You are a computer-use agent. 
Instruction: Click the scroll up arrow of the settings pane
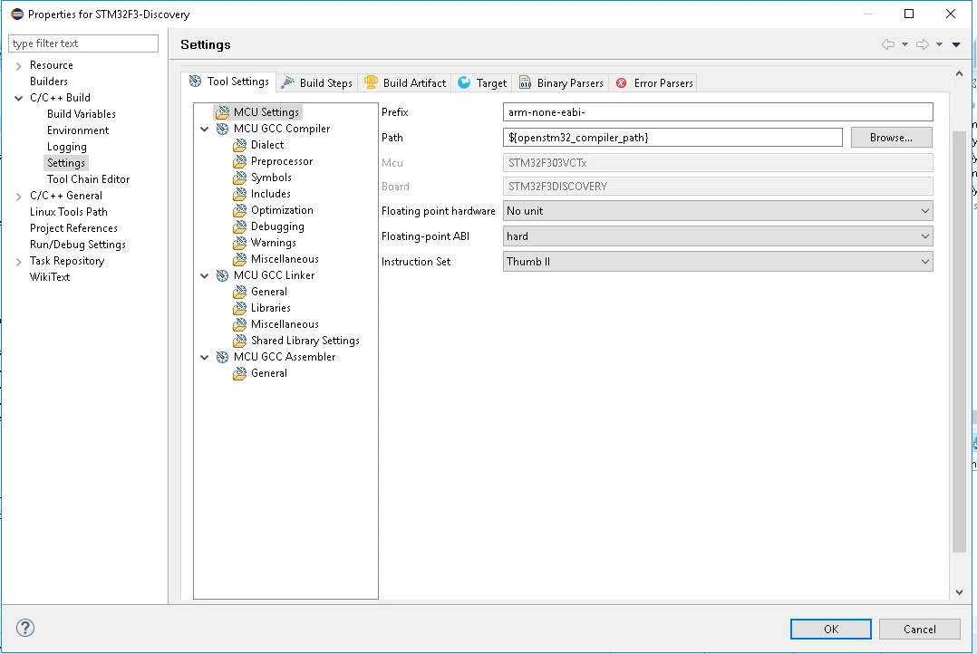click(960, 74)
